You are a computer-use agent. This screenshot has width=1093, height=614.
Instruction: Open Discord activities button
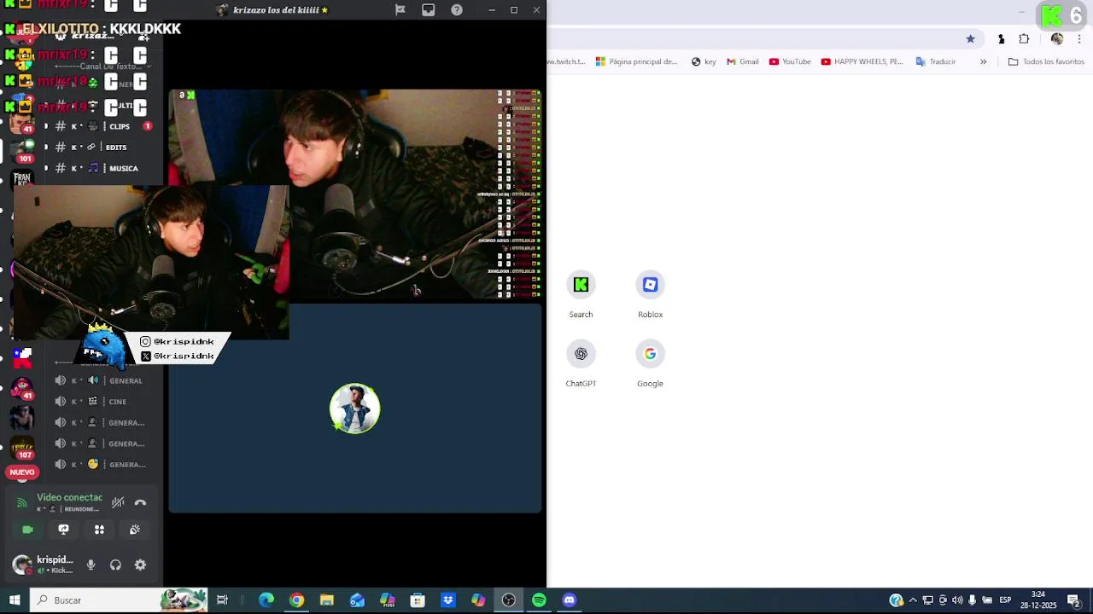99,530
